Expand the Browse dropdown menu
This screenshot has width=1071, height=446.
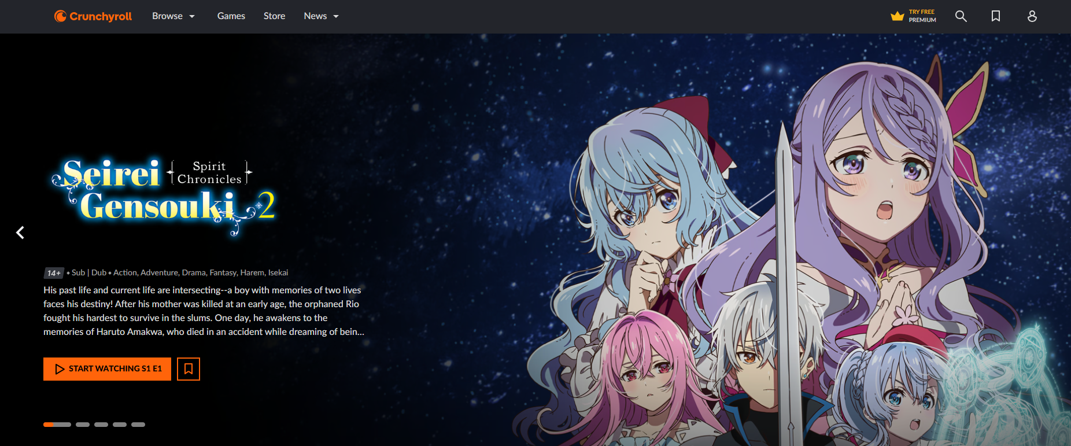173,16
